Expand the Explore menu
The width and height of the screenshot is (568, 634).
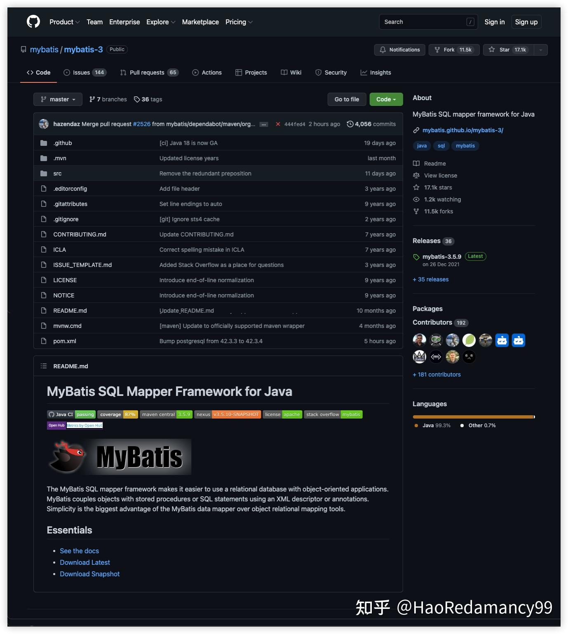click(x=161, y=22)
